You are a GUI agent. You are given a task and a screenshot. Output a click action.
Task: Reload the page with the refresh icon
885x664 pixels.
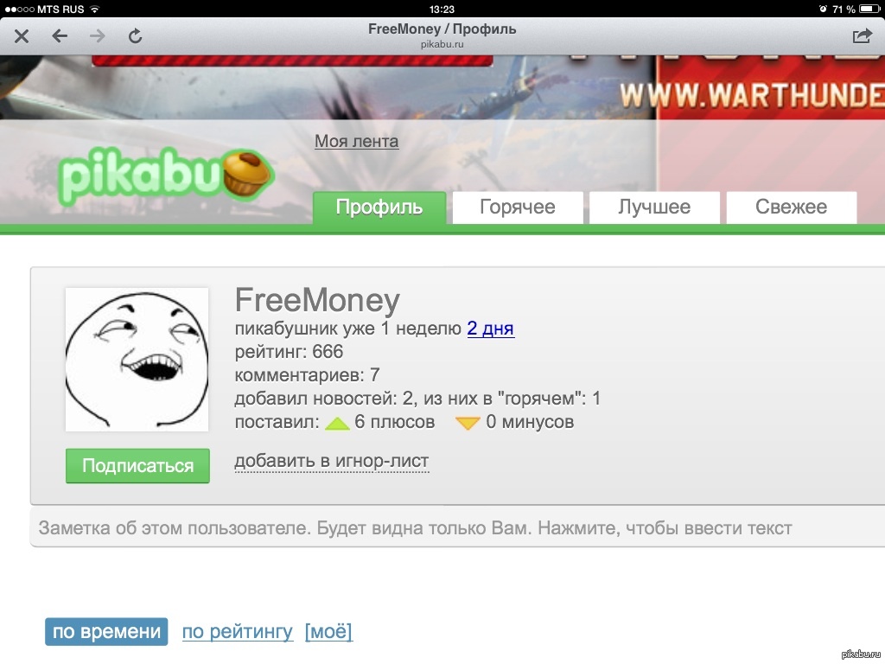135,36
